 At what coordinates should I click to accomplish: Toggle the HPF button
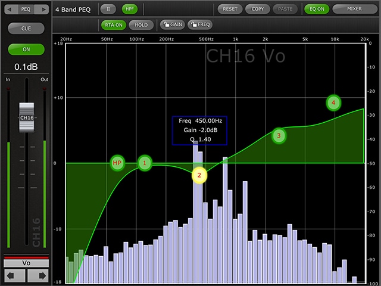tap(129, 9)
